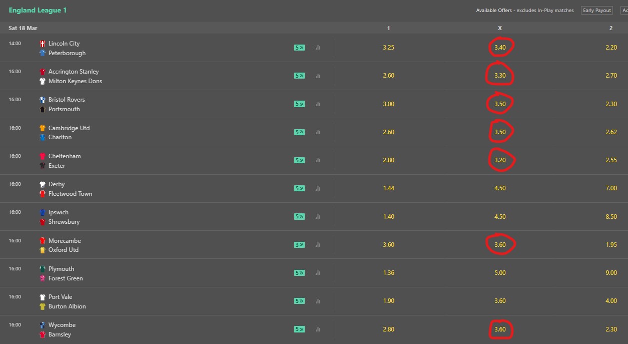This screenshot has height=344, width=628.
Task: Select Peterborough away win odds 2.20
Action: coord(610,48)
